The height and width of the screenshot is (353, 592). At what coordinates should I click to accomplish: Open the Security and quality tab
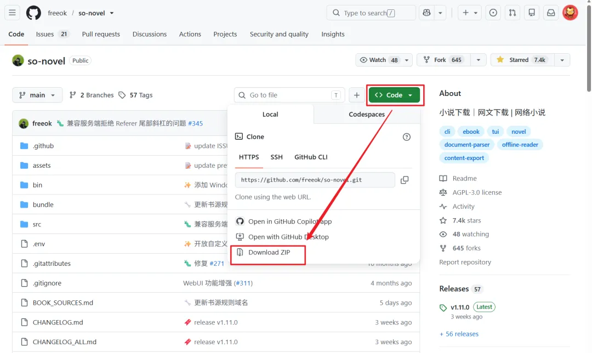click(279, 34)
